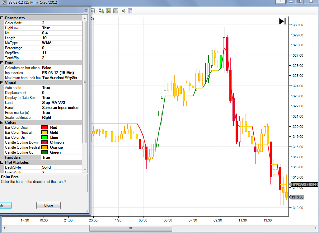Screen dimensions: 319x233
Task: Collapse the Visual section
Action: (x=2, y=83)
